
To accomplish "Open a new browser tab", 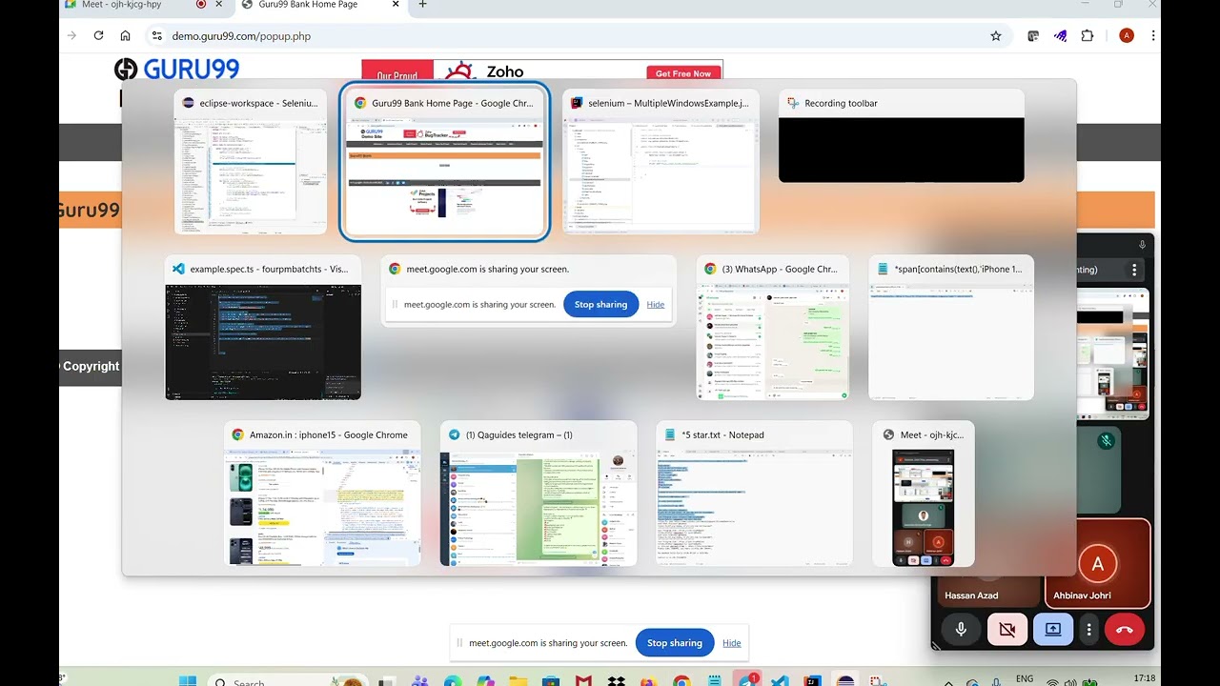I will [x=423, y=5].
